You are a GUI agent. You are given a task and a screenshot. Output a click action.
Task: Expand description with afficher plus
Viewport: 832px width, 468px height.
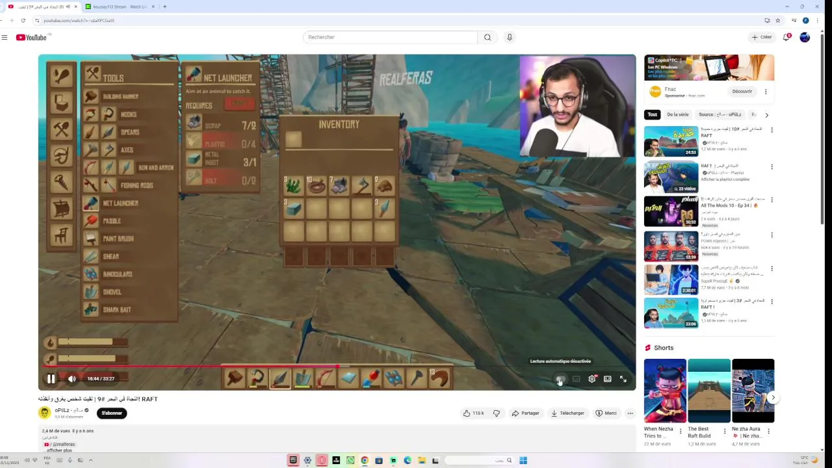(x=59, y=450)
